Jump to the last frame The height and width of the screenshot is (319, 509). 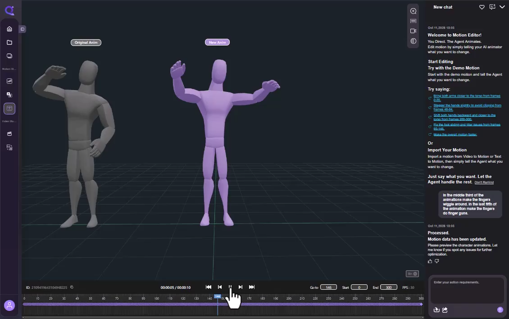[x=252, y=287]
